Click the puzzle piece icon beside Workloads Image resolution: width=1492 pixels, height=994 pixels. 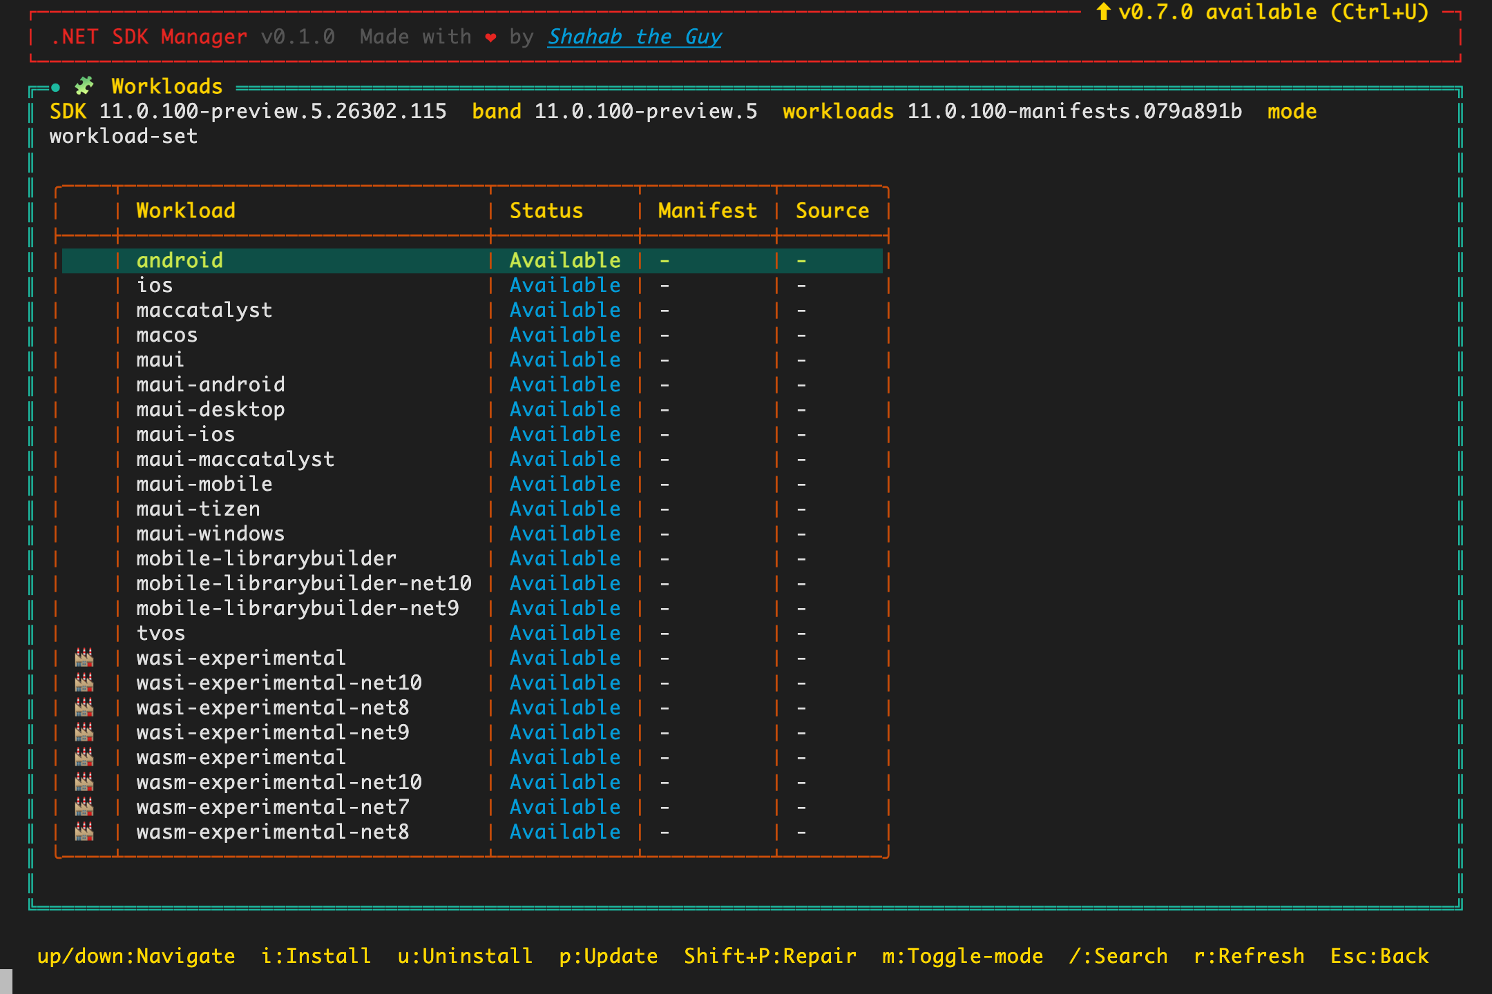tap(84, 86)
